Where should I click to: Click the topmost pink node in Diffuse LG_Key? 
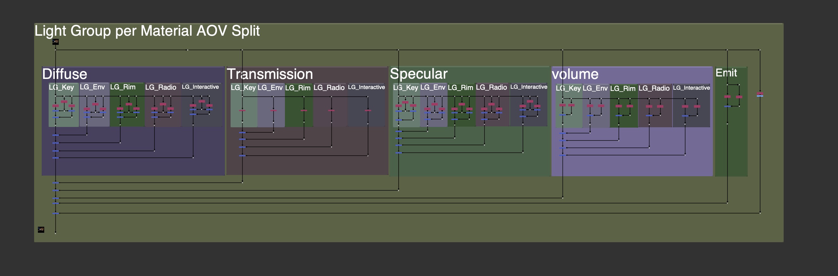point(64,102)
